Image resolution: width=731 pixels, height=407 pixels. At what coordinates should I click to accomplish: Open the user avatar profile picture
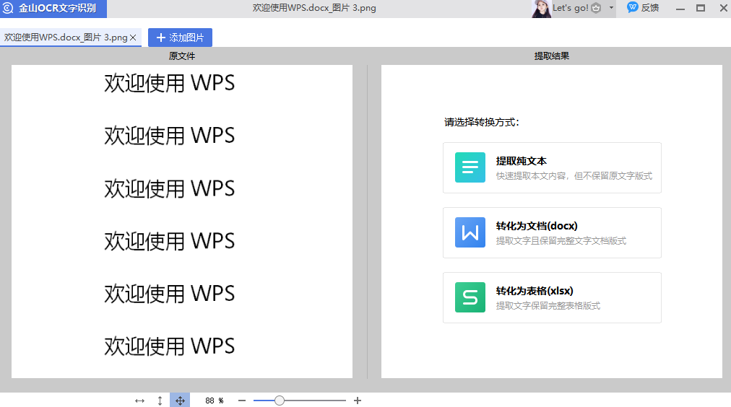(541, 9)
